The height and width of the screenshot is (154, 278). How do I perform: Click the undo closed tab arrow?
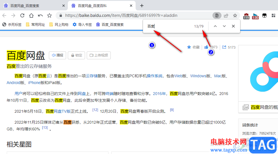(40, 15)
